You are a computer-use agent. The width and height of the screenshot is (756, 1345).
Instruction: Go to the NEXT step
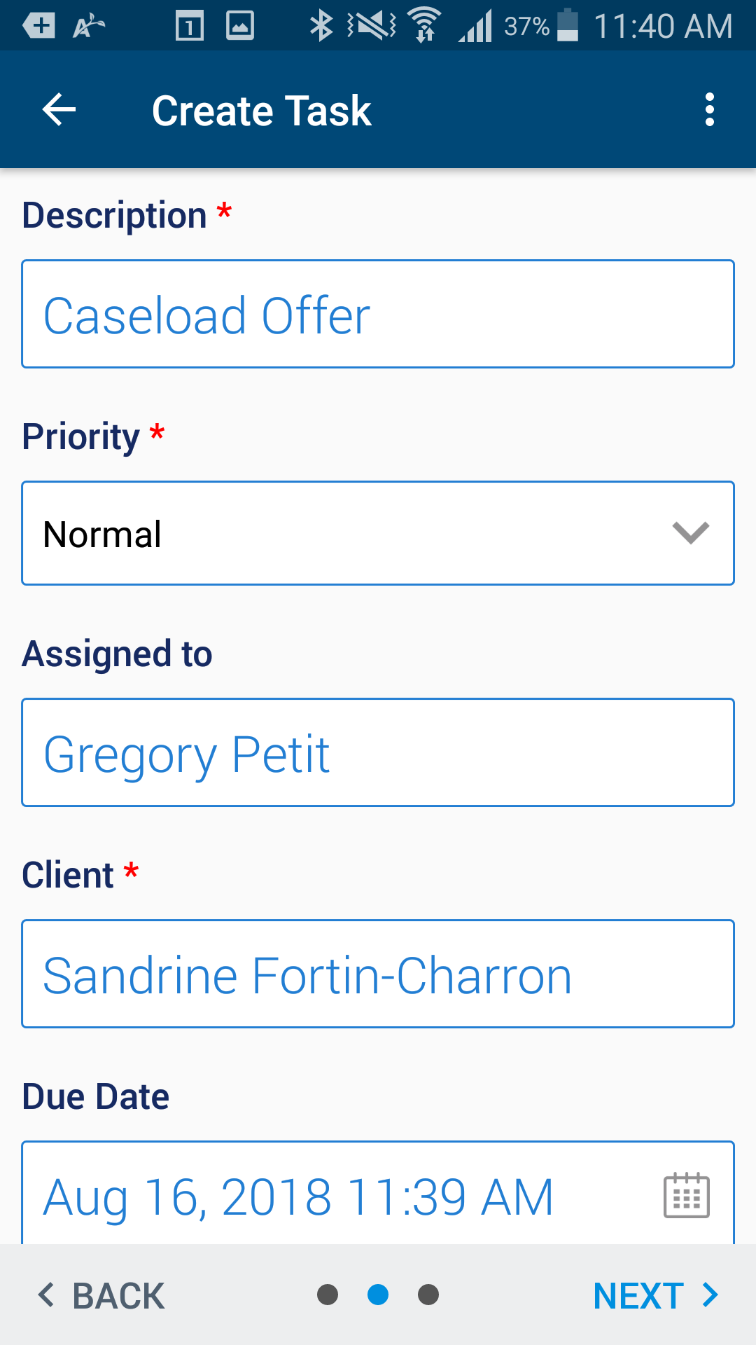point(656,1295)
